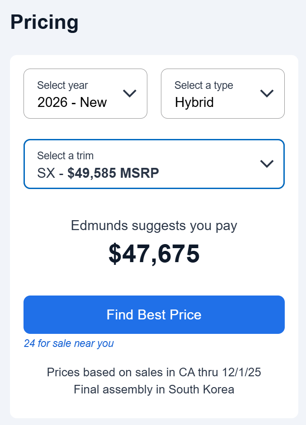
Task: Click the Edmunds suggests you pay text
Action: pos(154,226)
